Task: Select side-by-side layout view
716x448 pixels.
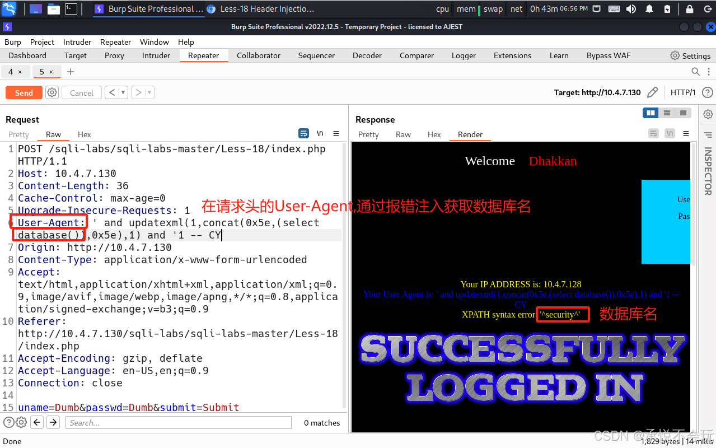Action: pos(651,113)
